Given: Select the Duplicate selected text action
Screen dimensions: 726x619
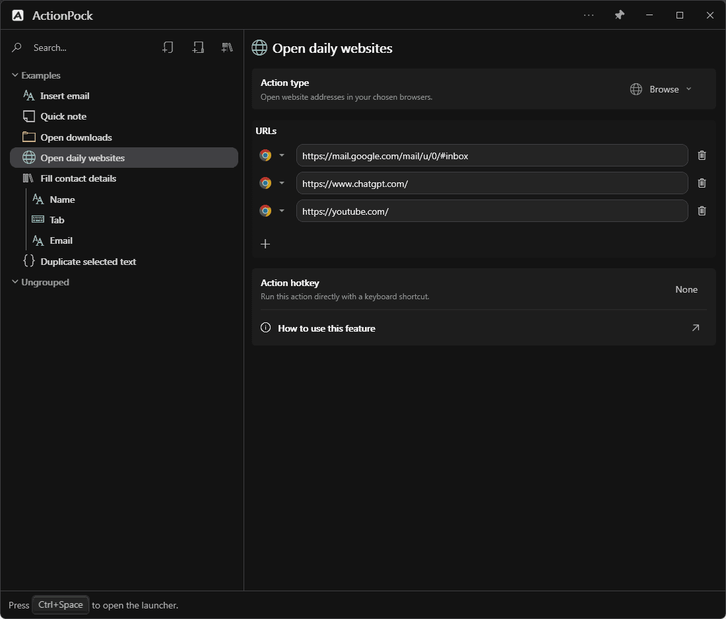Looking at the screenshot, I should coord(124,262).
